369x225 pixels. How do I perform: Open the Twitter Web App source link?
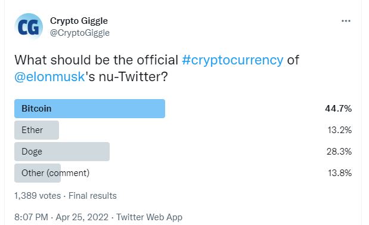tap(149, 217)
